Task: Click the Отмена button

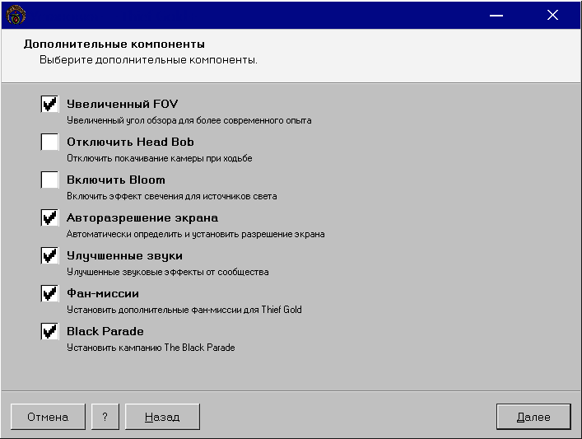Action: (x=48, y=417)
